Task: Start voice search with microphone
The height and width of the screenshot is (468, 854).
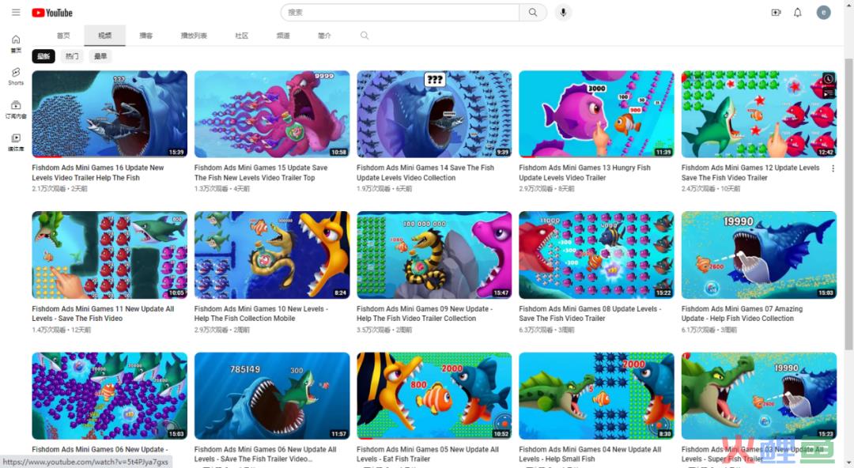Action: click(x=563, y=12)
